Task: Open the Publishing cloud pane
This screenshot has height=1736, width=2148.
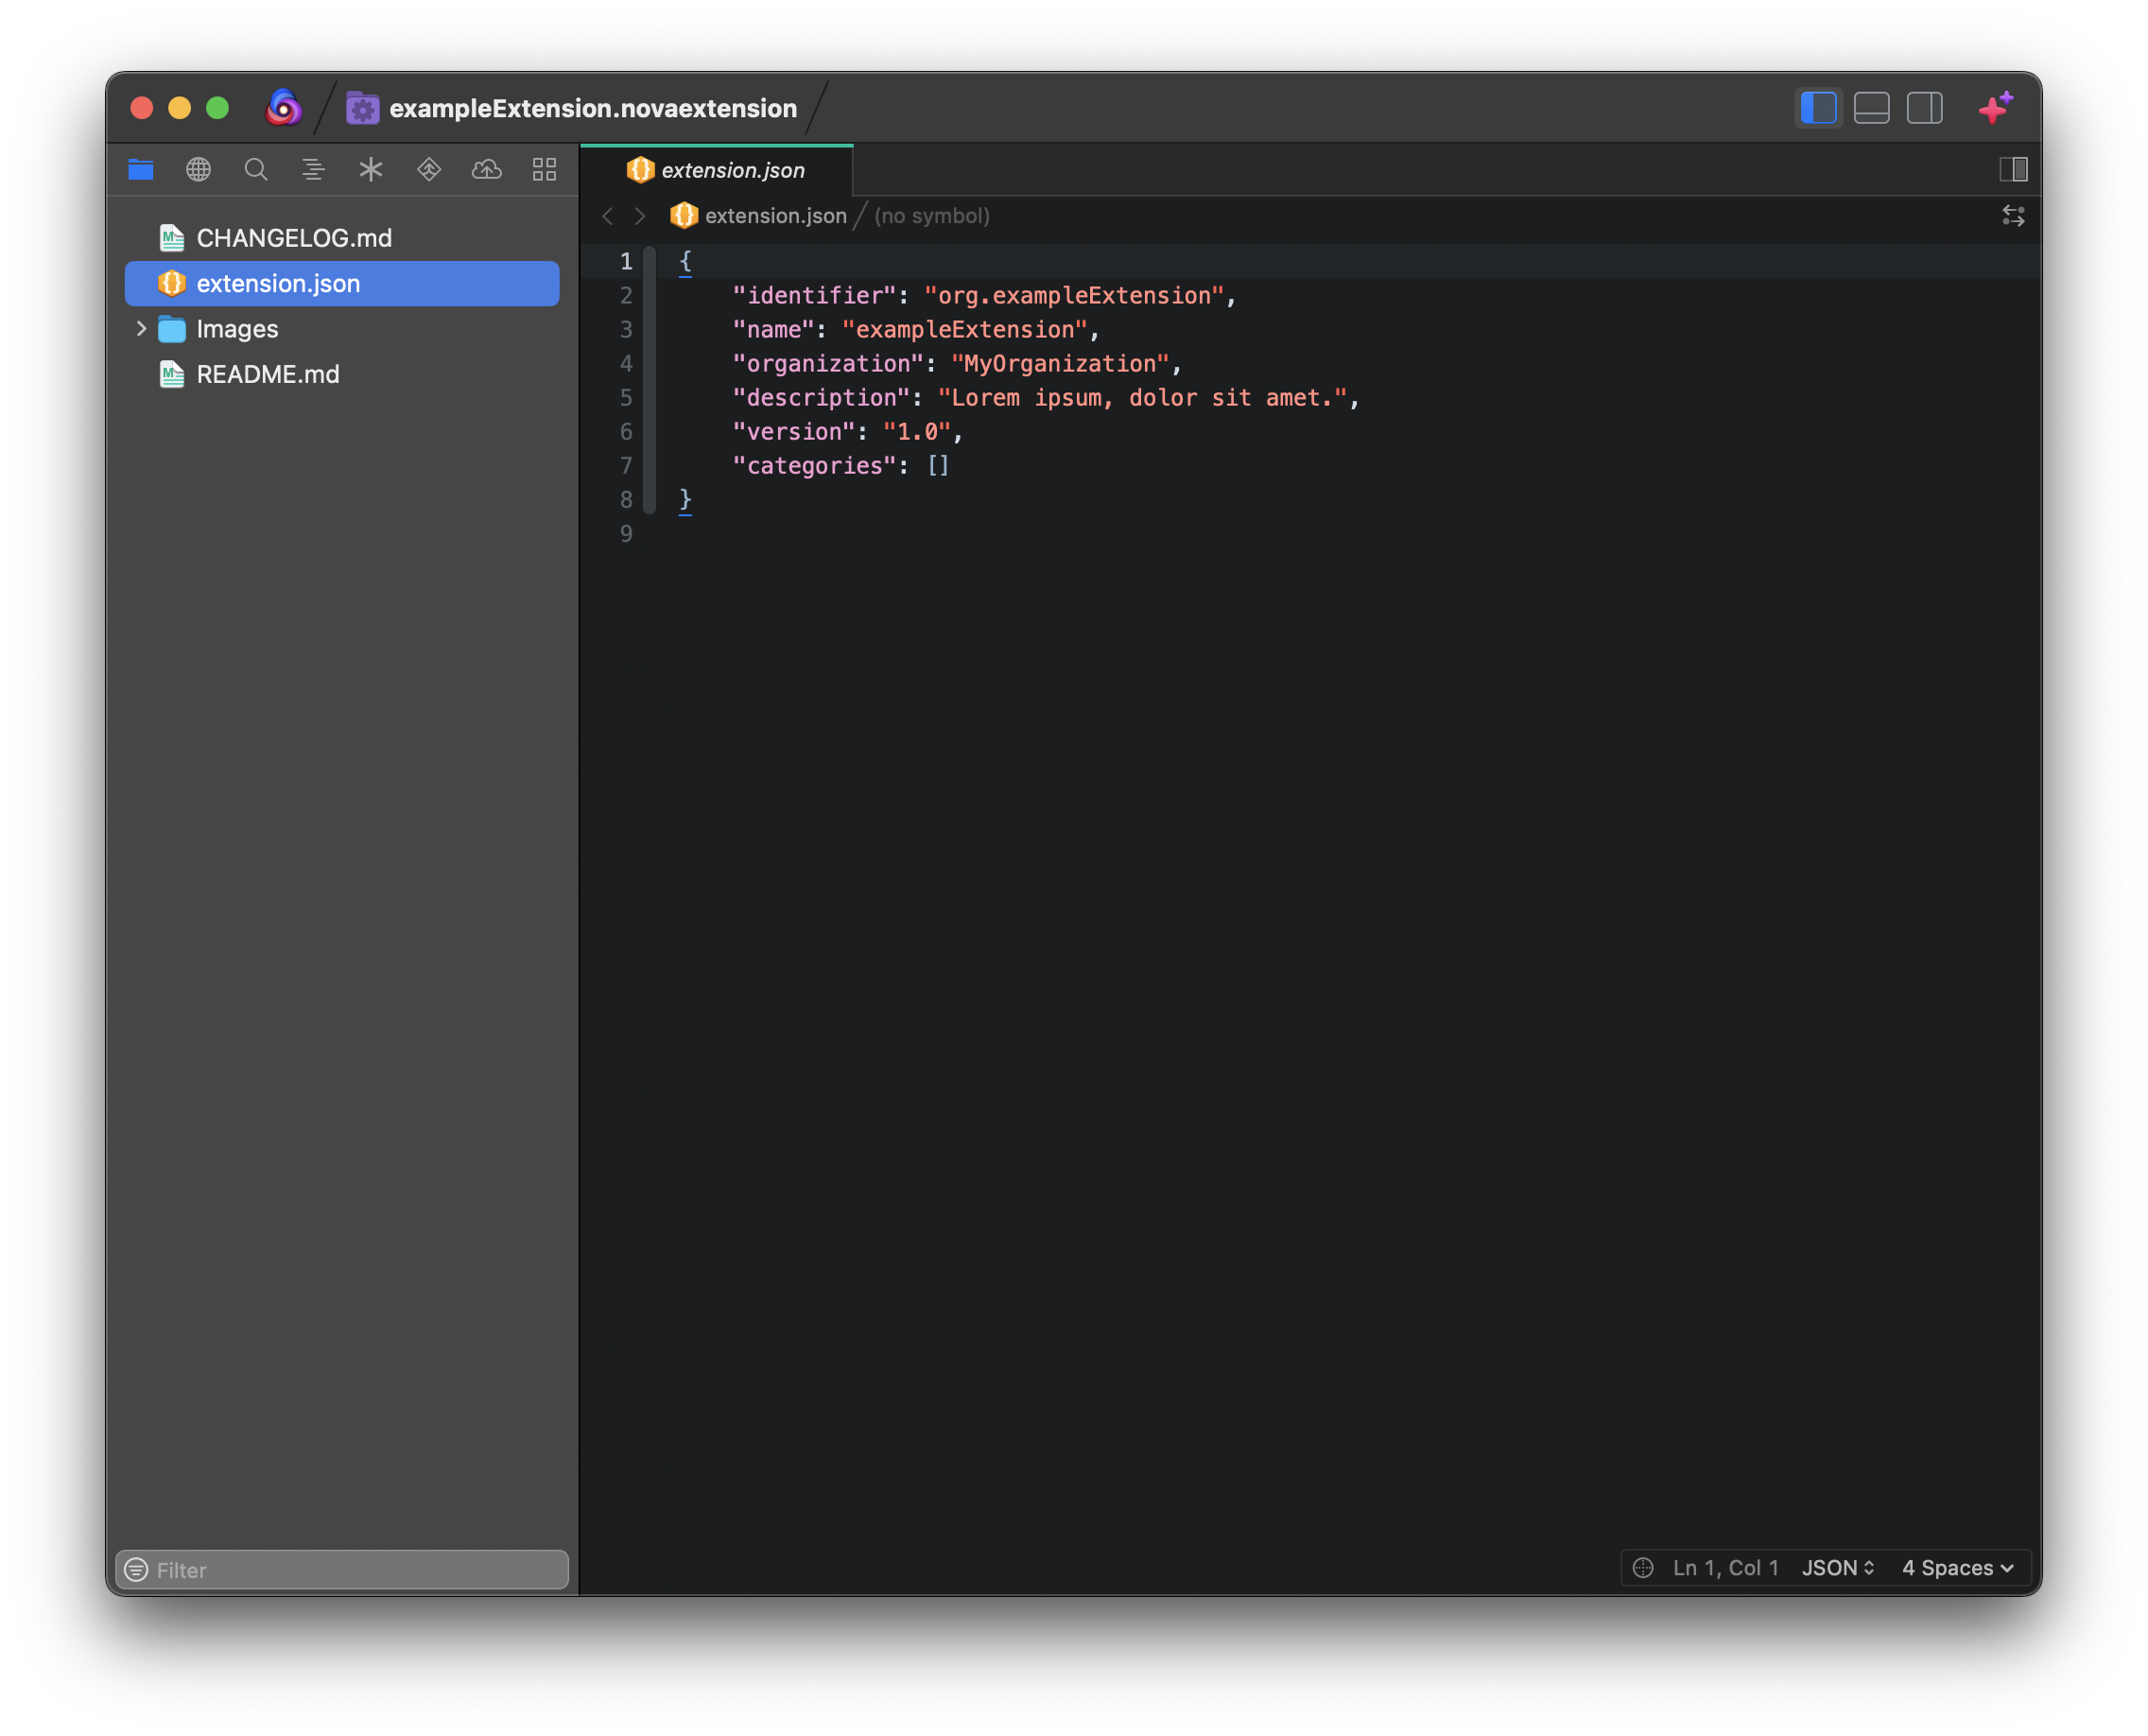Action: [x=487, y=170]
